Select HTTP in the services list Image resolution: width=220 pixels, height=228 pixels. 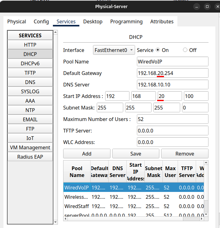click(30, 45)
